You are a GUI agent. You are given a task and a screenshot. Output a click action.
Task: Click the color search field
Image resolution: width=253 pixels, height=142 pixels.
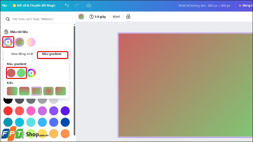38,19
